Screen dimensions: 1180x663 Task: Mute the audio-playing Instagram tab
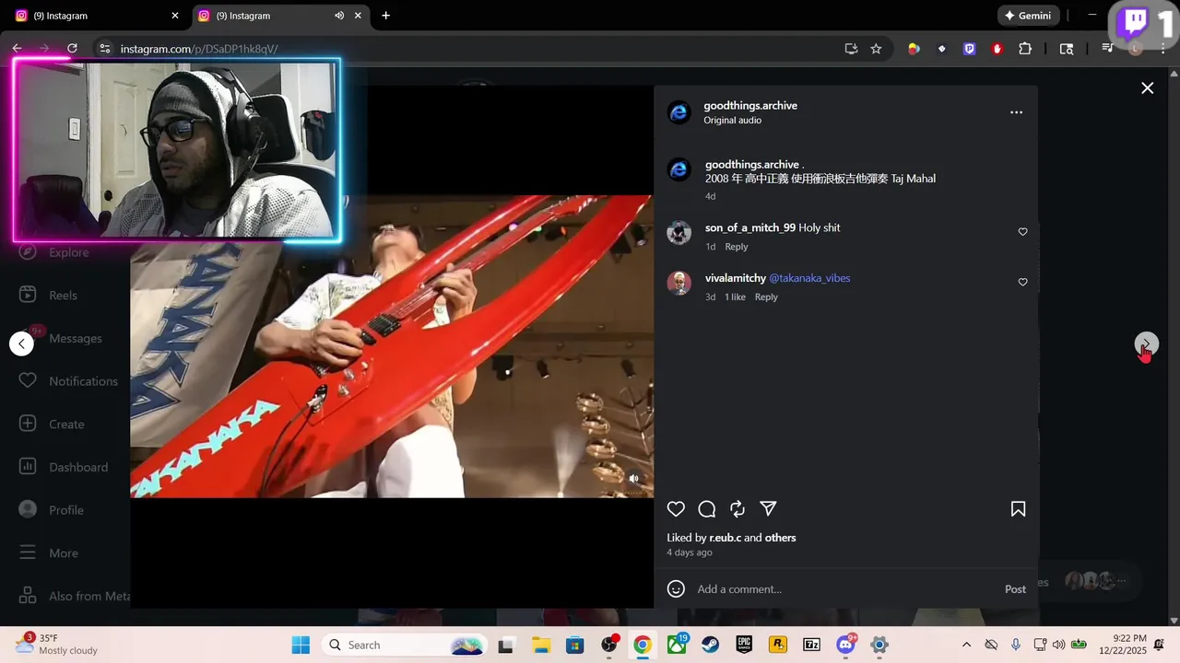point(339,16)
